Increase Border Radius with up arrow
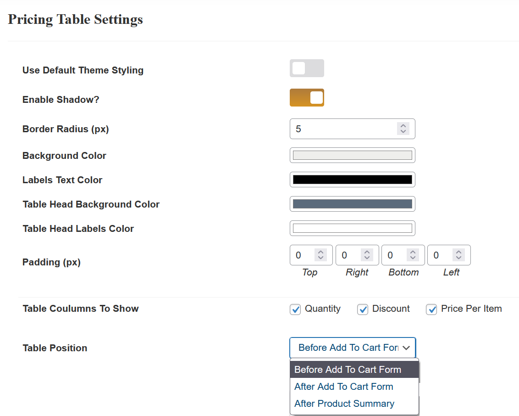The image size is (519, 416). coord(403,126)
